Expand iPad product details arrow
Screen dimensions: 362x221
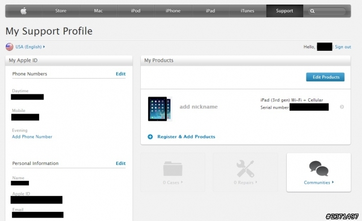pos(342,107)
